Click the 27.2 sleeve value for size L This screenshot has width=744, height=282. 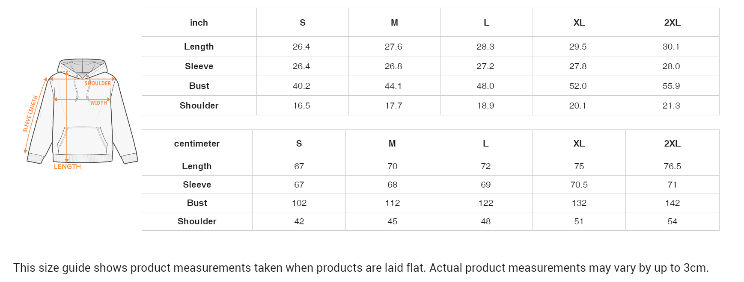pos(485,66)
